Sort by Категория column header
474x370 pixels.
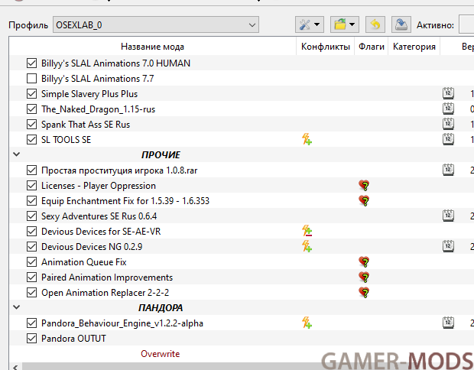414,47
